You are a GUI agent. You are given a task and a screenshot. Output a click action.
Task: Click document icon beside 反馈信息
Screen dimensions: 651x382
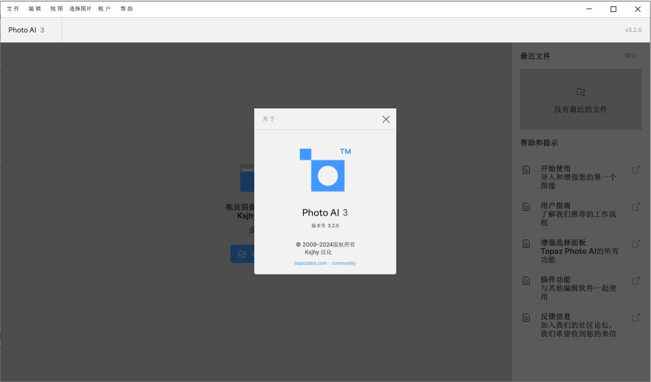(526, 318)
